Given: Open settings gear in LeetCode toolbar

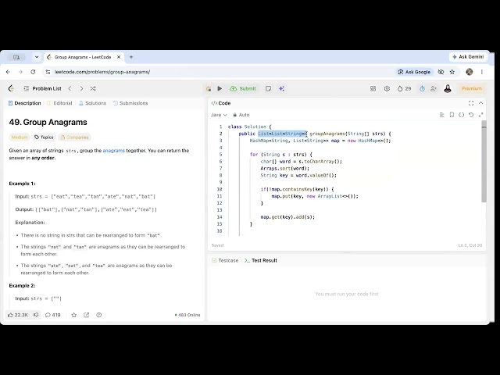Looking at the screenshot, I should [x=387, y=88].
